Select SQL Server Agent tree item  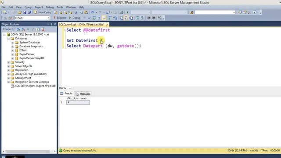point(36,86)
